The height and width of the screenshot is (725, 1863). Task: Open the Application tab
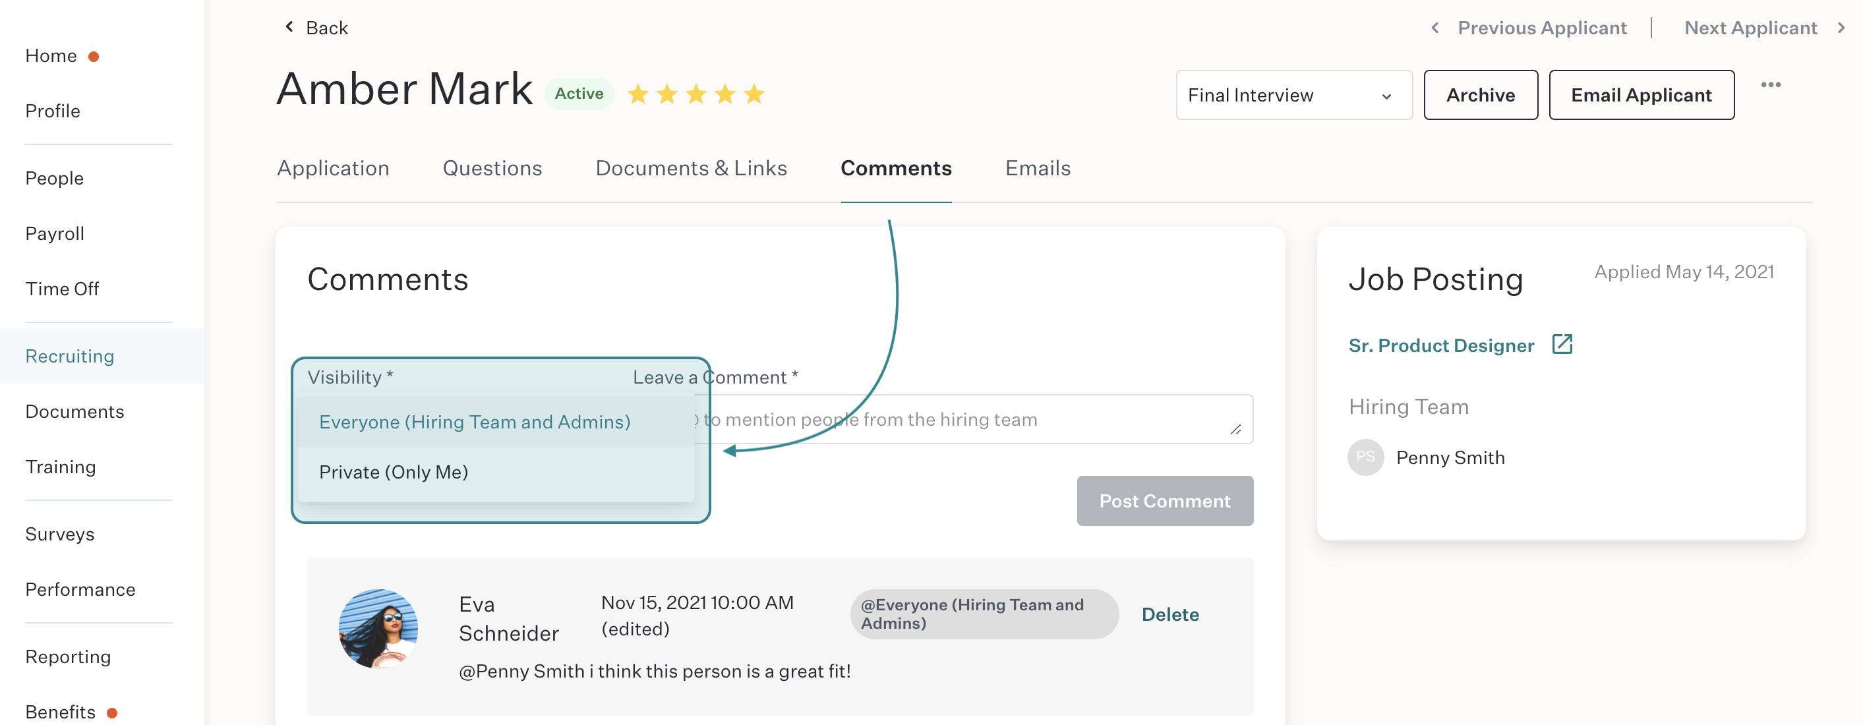pos(334,169)
